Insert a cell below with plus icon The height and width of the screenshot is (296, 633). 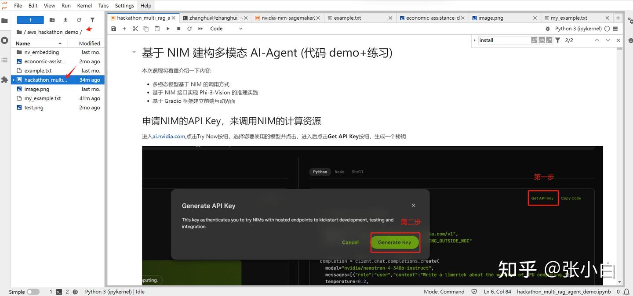coord(124,29)
